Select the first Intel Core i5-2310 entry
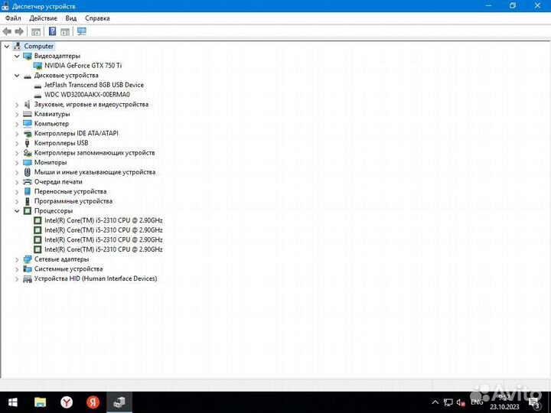This screenshot has height=413, width=551. [103, 220]
